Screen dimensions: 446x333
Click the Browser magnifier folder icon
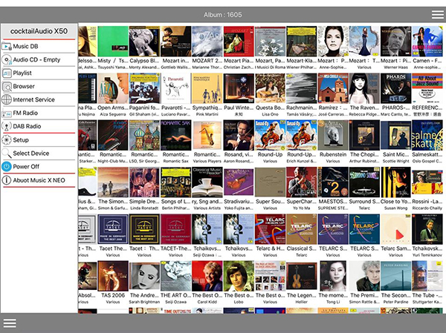6,86
